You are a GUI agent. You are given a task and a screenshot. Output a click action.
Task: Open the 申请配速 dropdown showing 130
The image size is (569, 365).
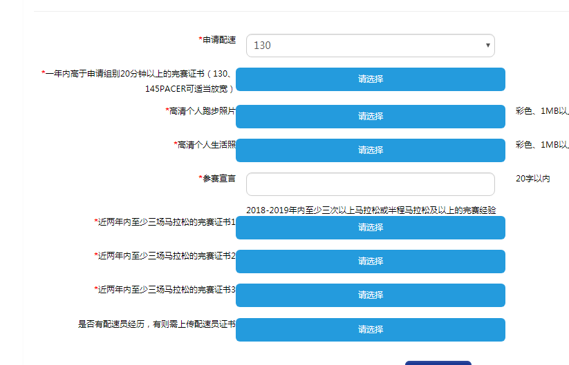tap(370, 46)
